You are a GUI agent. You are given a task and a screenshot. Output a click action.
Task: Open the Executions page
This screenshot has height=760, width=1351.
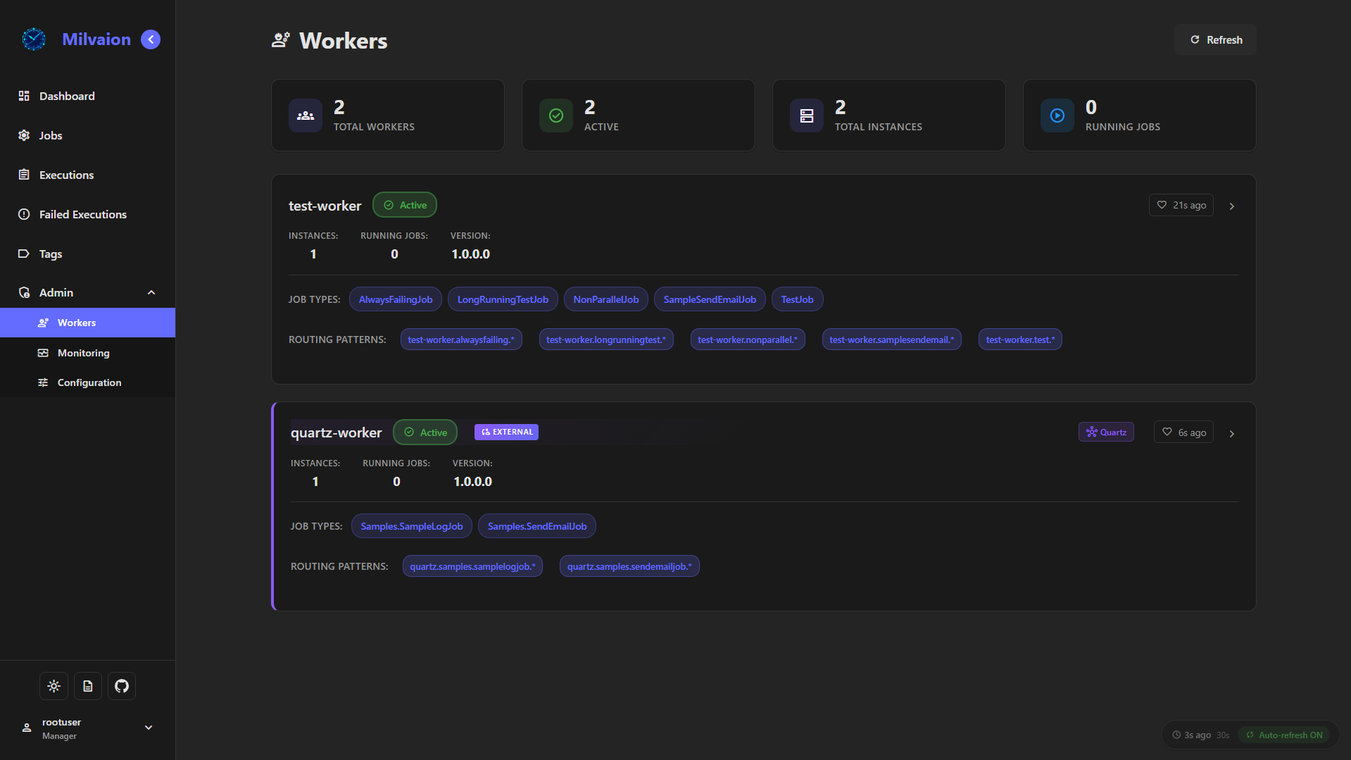pos(65,175)
